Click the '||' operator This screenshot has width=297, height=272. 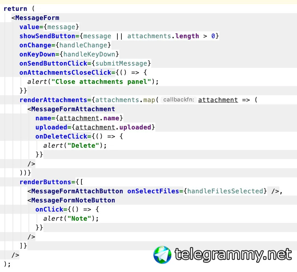click(x=119, y=36)
